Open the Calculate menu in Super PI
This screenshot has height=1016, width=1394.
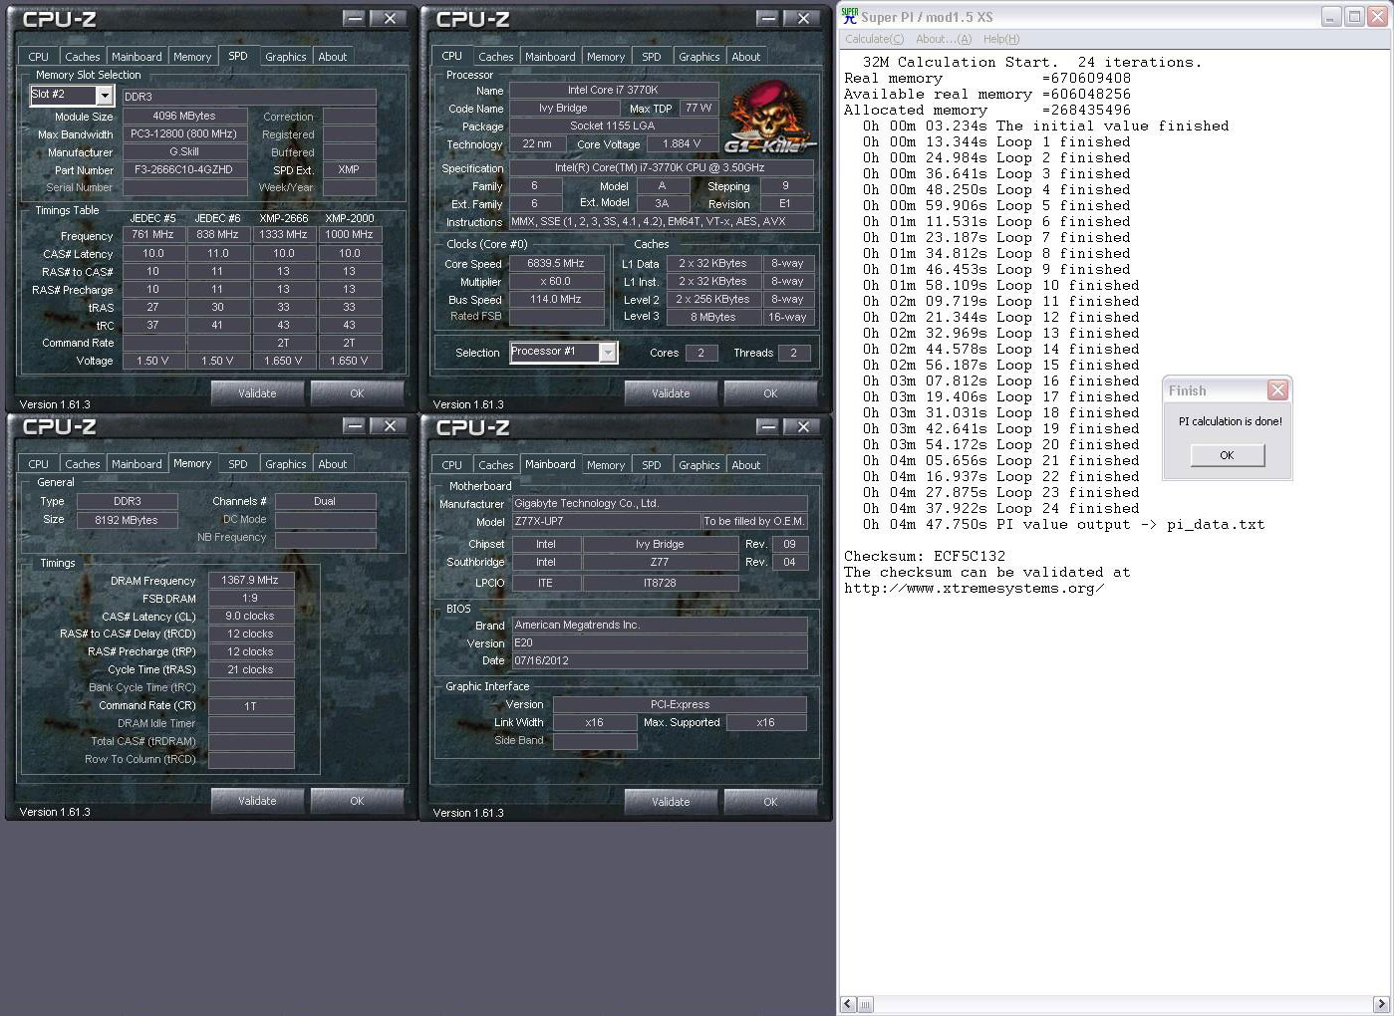(874, 39)
